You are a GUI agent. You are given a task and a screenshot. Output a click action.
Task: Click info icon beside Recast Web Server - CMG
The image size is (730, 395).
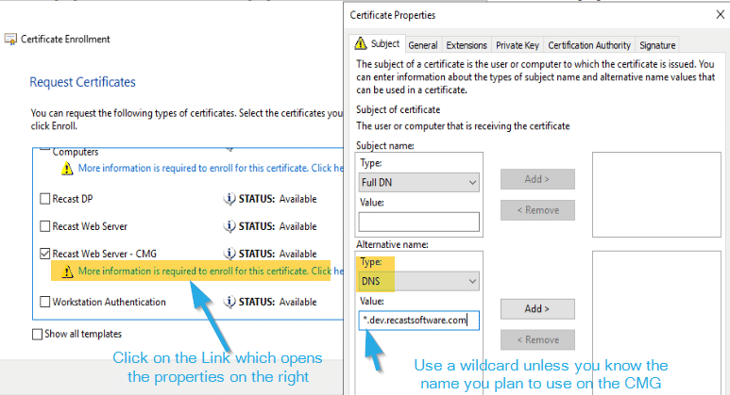pos(228,254)
